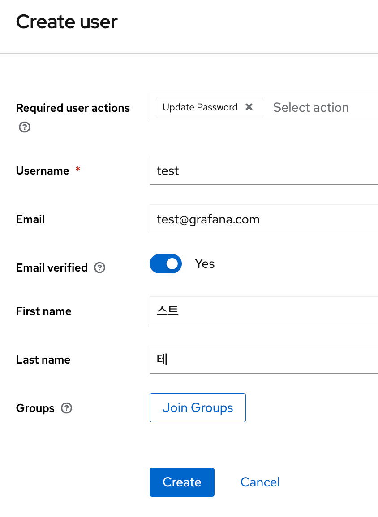This screenshot has height=517, width=378.
Task: Click the Create user heading
Action: [x=67, y=22]
